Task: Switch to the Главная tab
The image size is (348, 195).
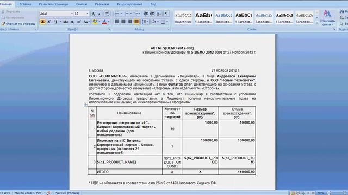Action: pyautogui.click(x=6, y=4)
